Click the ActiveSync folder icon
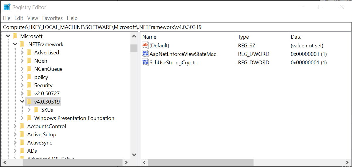This screenshot has width=352, height=167. pos(22,143)
